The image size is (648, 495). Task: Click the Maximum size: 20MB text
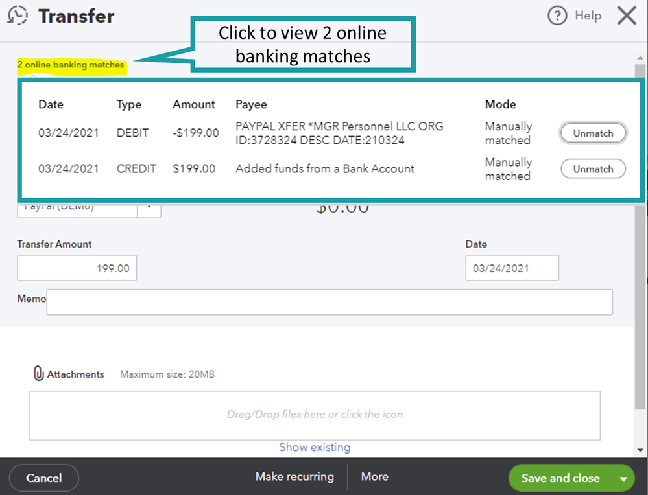[167, 374]
